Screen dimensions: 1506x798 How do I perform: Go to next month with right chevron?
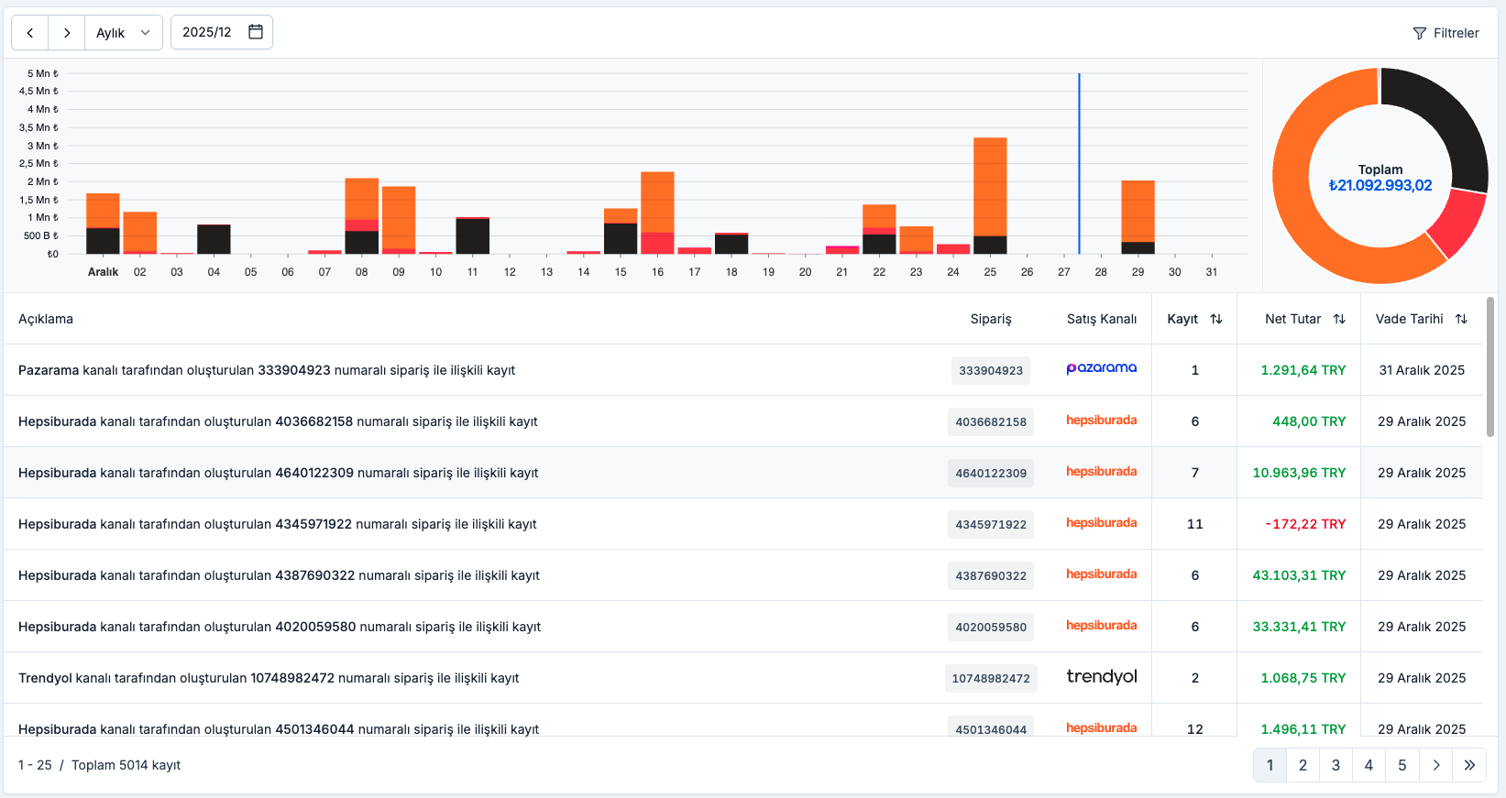pos(67,33)
